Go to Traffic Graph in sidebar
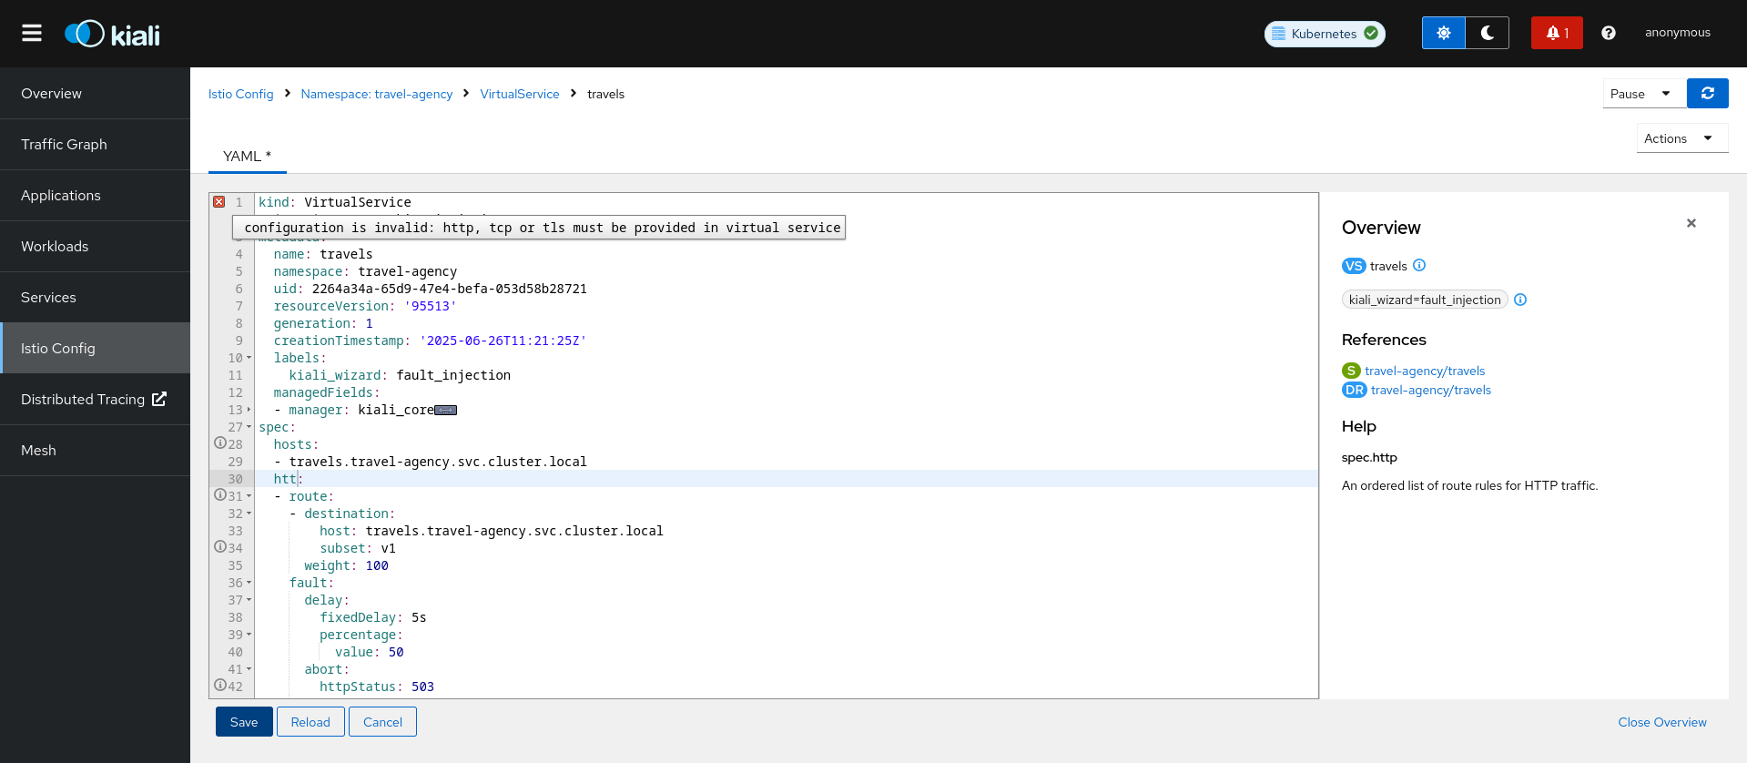1747x763 pixels. 64,145
